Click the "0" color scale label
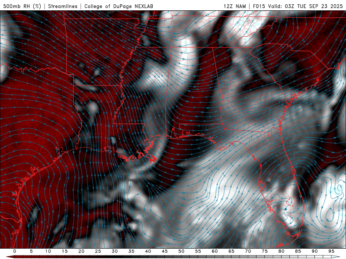Image resolution: width=346 pixels, height=259 pixels. (15, 251)
